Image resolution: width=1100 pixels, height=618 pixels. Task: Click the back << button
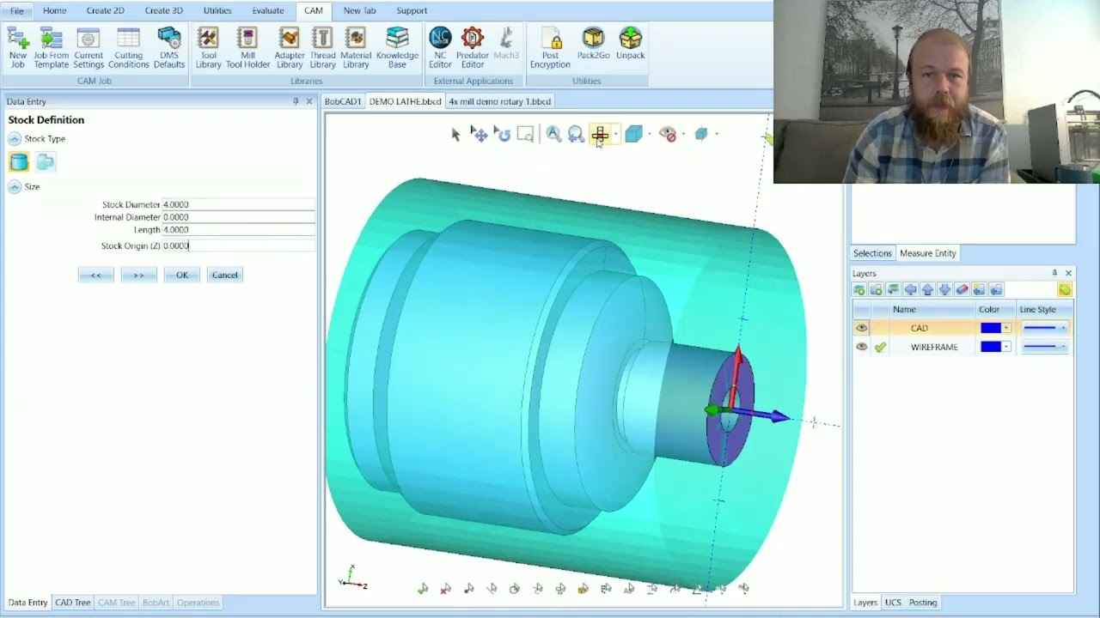(95, 275)
